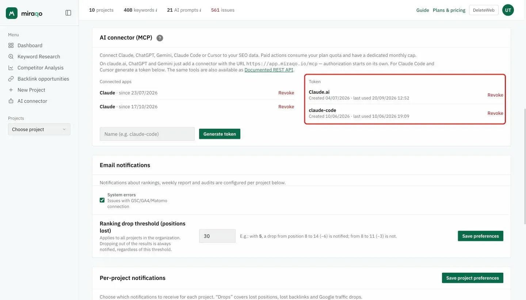Click the Keyword Research magnifier icon
Viewport: 526px width, 300px height.
11,57
